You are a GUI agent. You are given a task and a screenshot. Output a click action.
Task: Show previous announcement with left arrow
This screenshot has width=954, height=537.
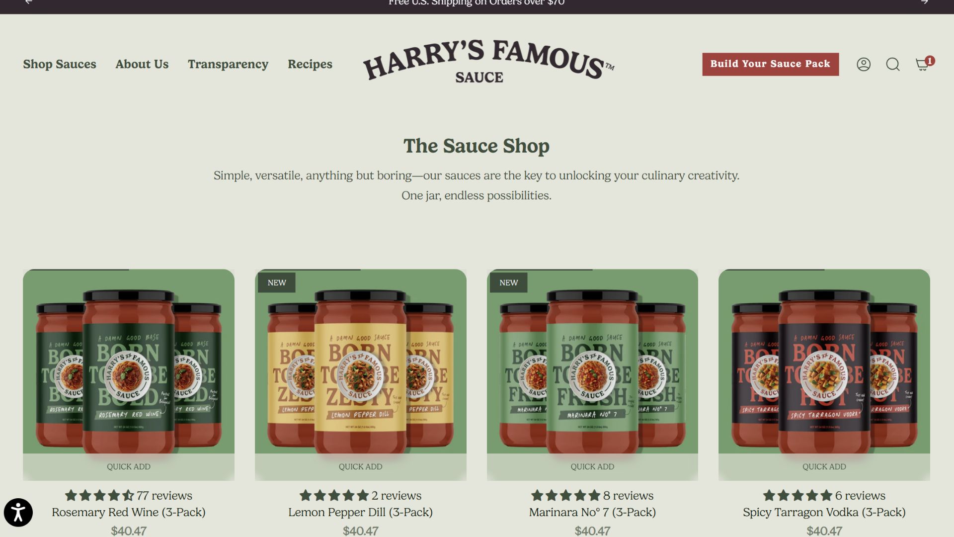point(29,2)
